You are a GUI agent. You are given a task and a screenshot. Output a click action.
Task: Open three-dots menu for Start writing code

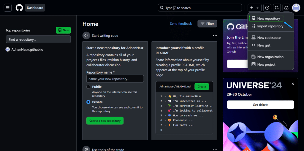[x=215, y=36]
